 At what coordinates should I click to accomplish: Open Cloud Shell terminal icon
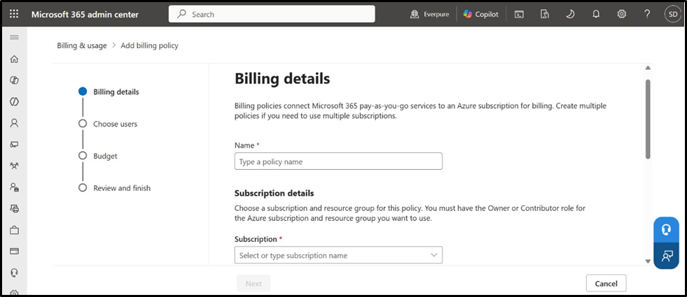(519, 14)
